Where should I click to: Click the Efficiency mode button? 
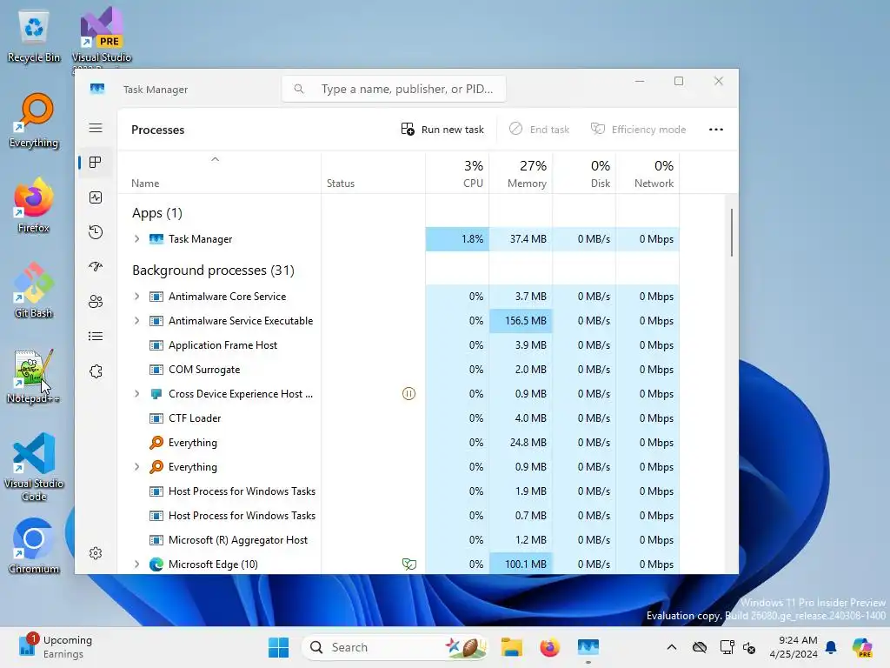pyautogui.click(x=639, y=130)
